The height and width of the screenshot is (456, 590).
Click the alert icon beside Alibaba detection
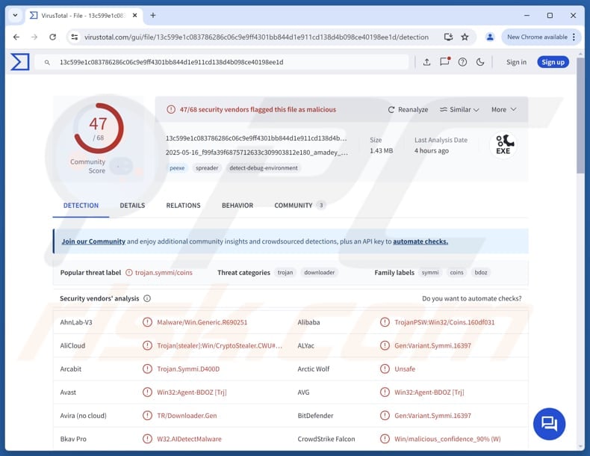point(385,322)
